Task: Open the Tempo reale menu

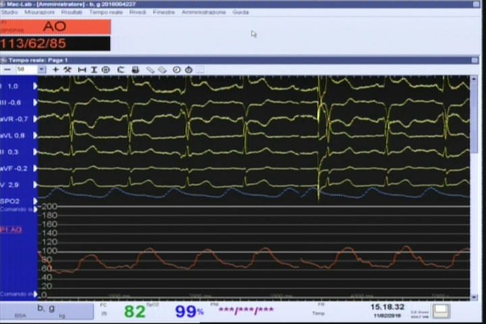Action: (x=106, y=12)
